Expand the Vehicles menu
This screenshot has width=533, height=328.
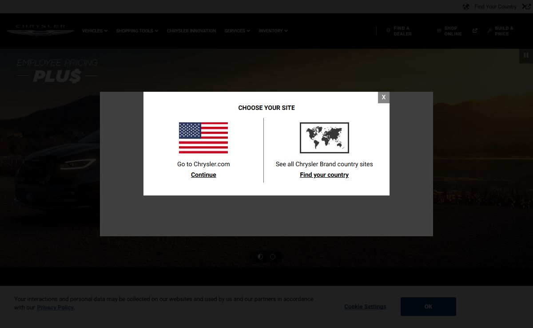point(95,31)
